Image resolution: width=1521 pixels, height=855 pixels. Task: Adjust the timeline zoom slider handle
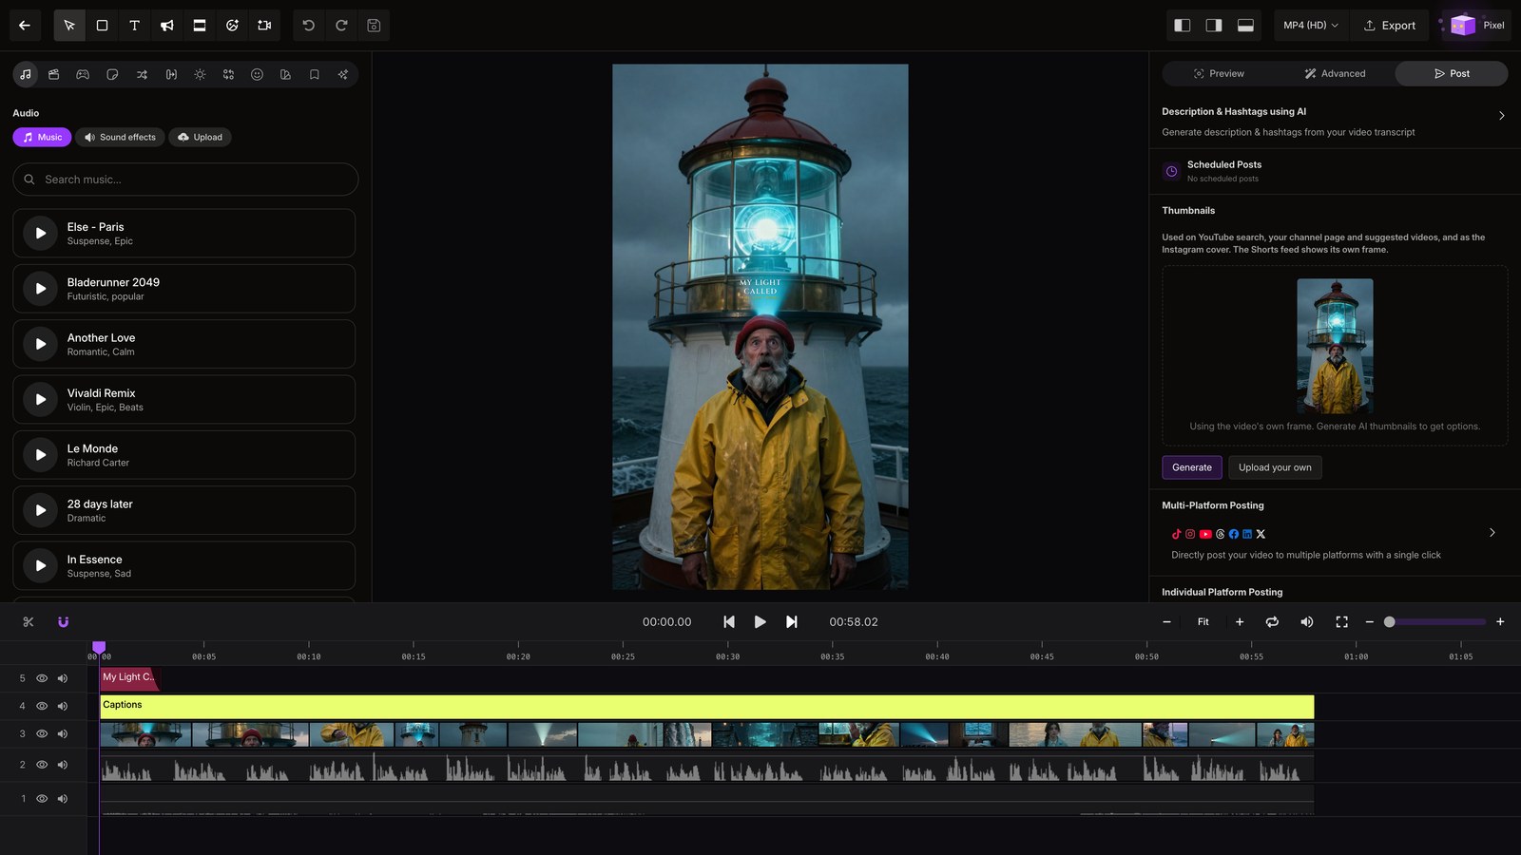[x=1389, y=622]
